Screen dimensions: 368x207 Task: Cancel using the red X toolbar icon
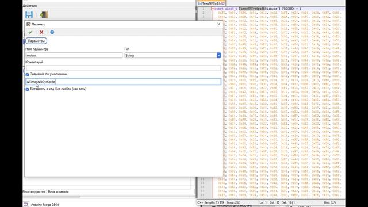tap(41, 32)
